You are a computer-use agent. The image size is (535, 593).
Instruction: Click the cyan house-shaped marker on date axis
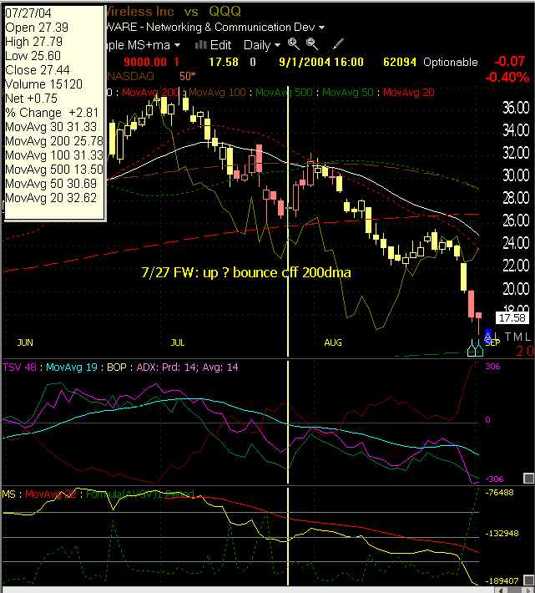click(479, 348)
